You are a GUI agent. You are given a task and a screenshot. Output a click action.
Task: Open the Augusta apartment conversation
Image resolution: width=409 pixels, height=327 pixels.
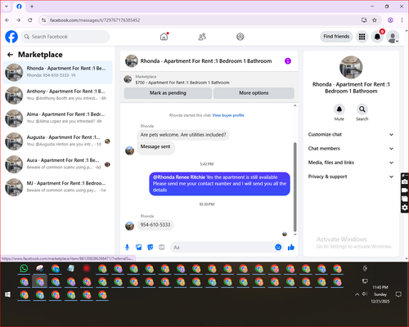coord(57,141)
